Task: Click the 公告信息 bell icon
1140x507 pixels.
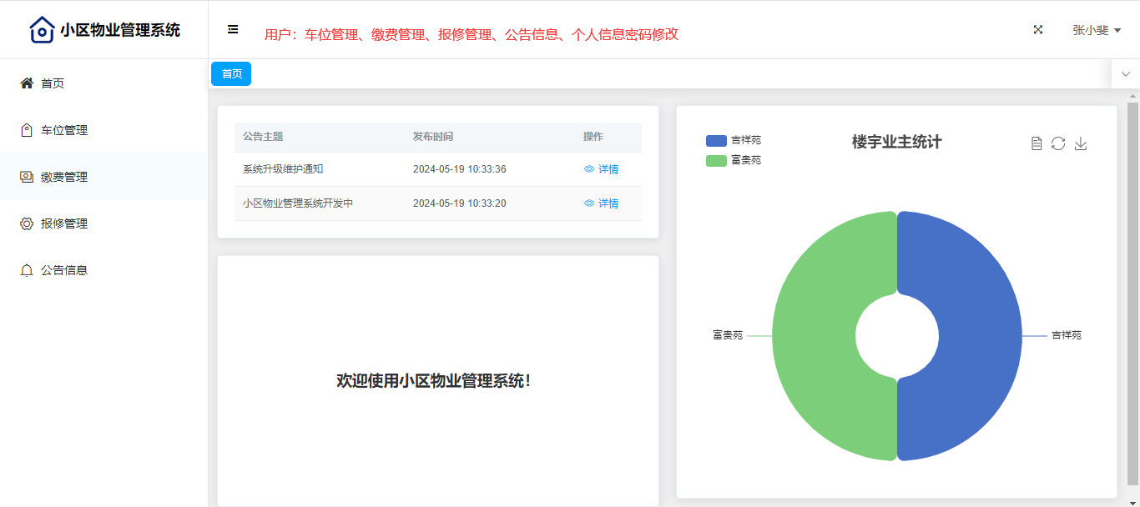Action: point(27,270)
